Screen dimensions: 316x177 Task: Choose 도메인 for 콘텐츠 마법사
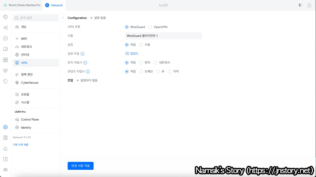click(x=141, y=71)
